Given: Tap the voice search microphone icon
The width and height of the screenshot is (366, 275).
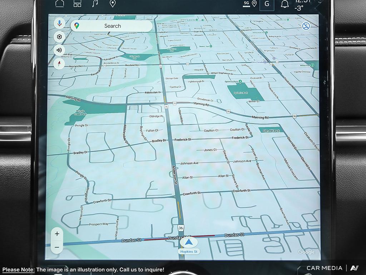Looking at the screenshot, I should pos(59,23).
